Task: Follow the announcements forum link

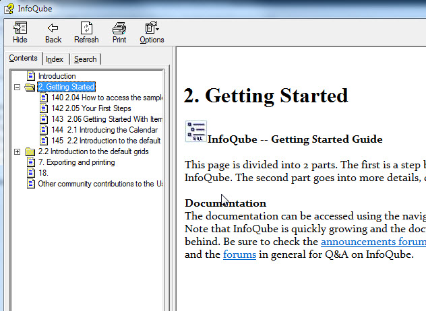Action: point(373,242)
